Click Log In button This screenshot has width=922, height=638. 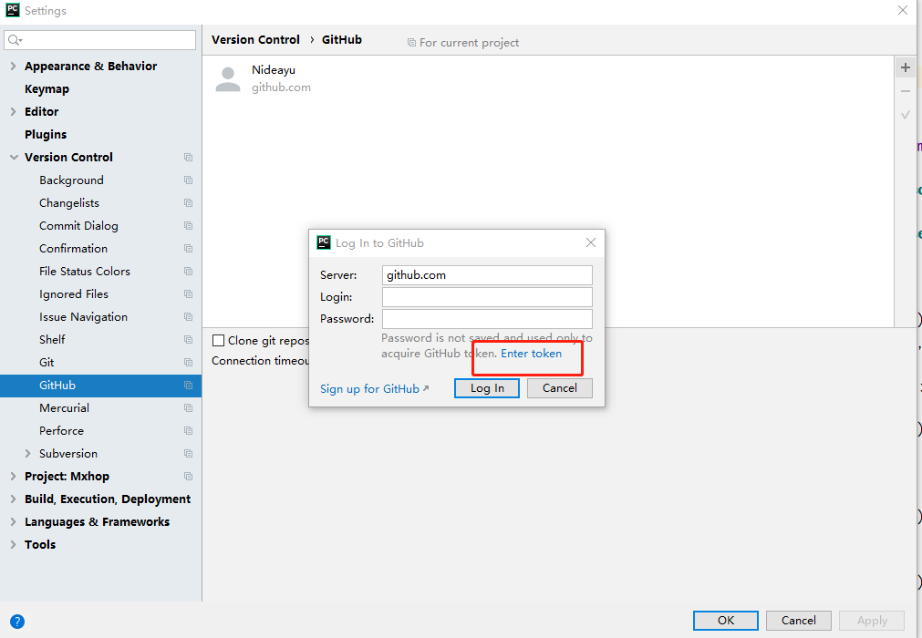tap(487, 388)
